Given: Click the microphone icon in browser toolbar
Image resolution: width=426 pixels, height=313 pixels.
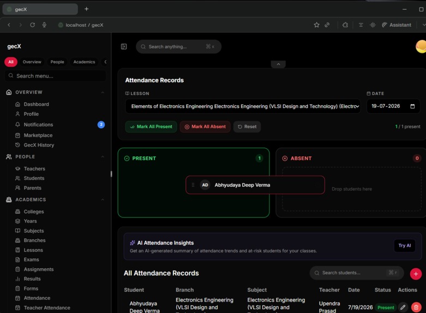Looking at the screenshot, I should (x=44, y=25).
